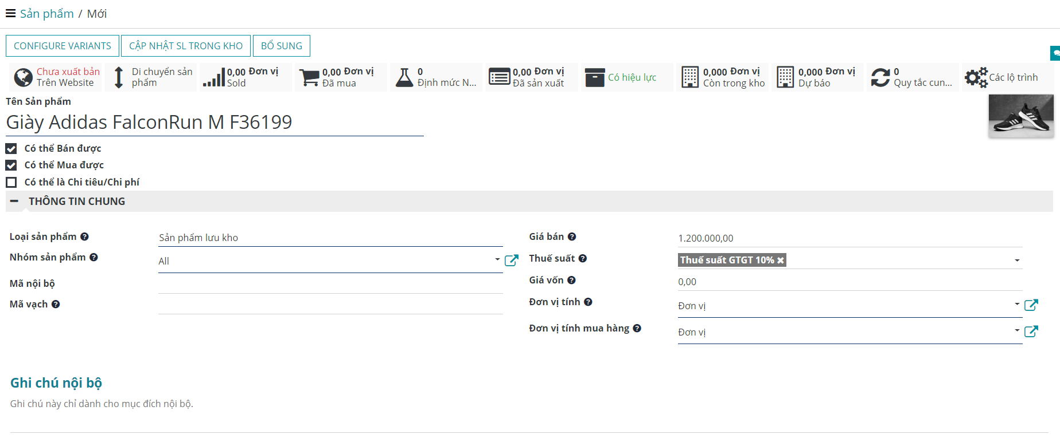Screen dimensions: 1060x438
Task: Click Di chuyển sản phẩm stat button
Action: click(151, 77)
